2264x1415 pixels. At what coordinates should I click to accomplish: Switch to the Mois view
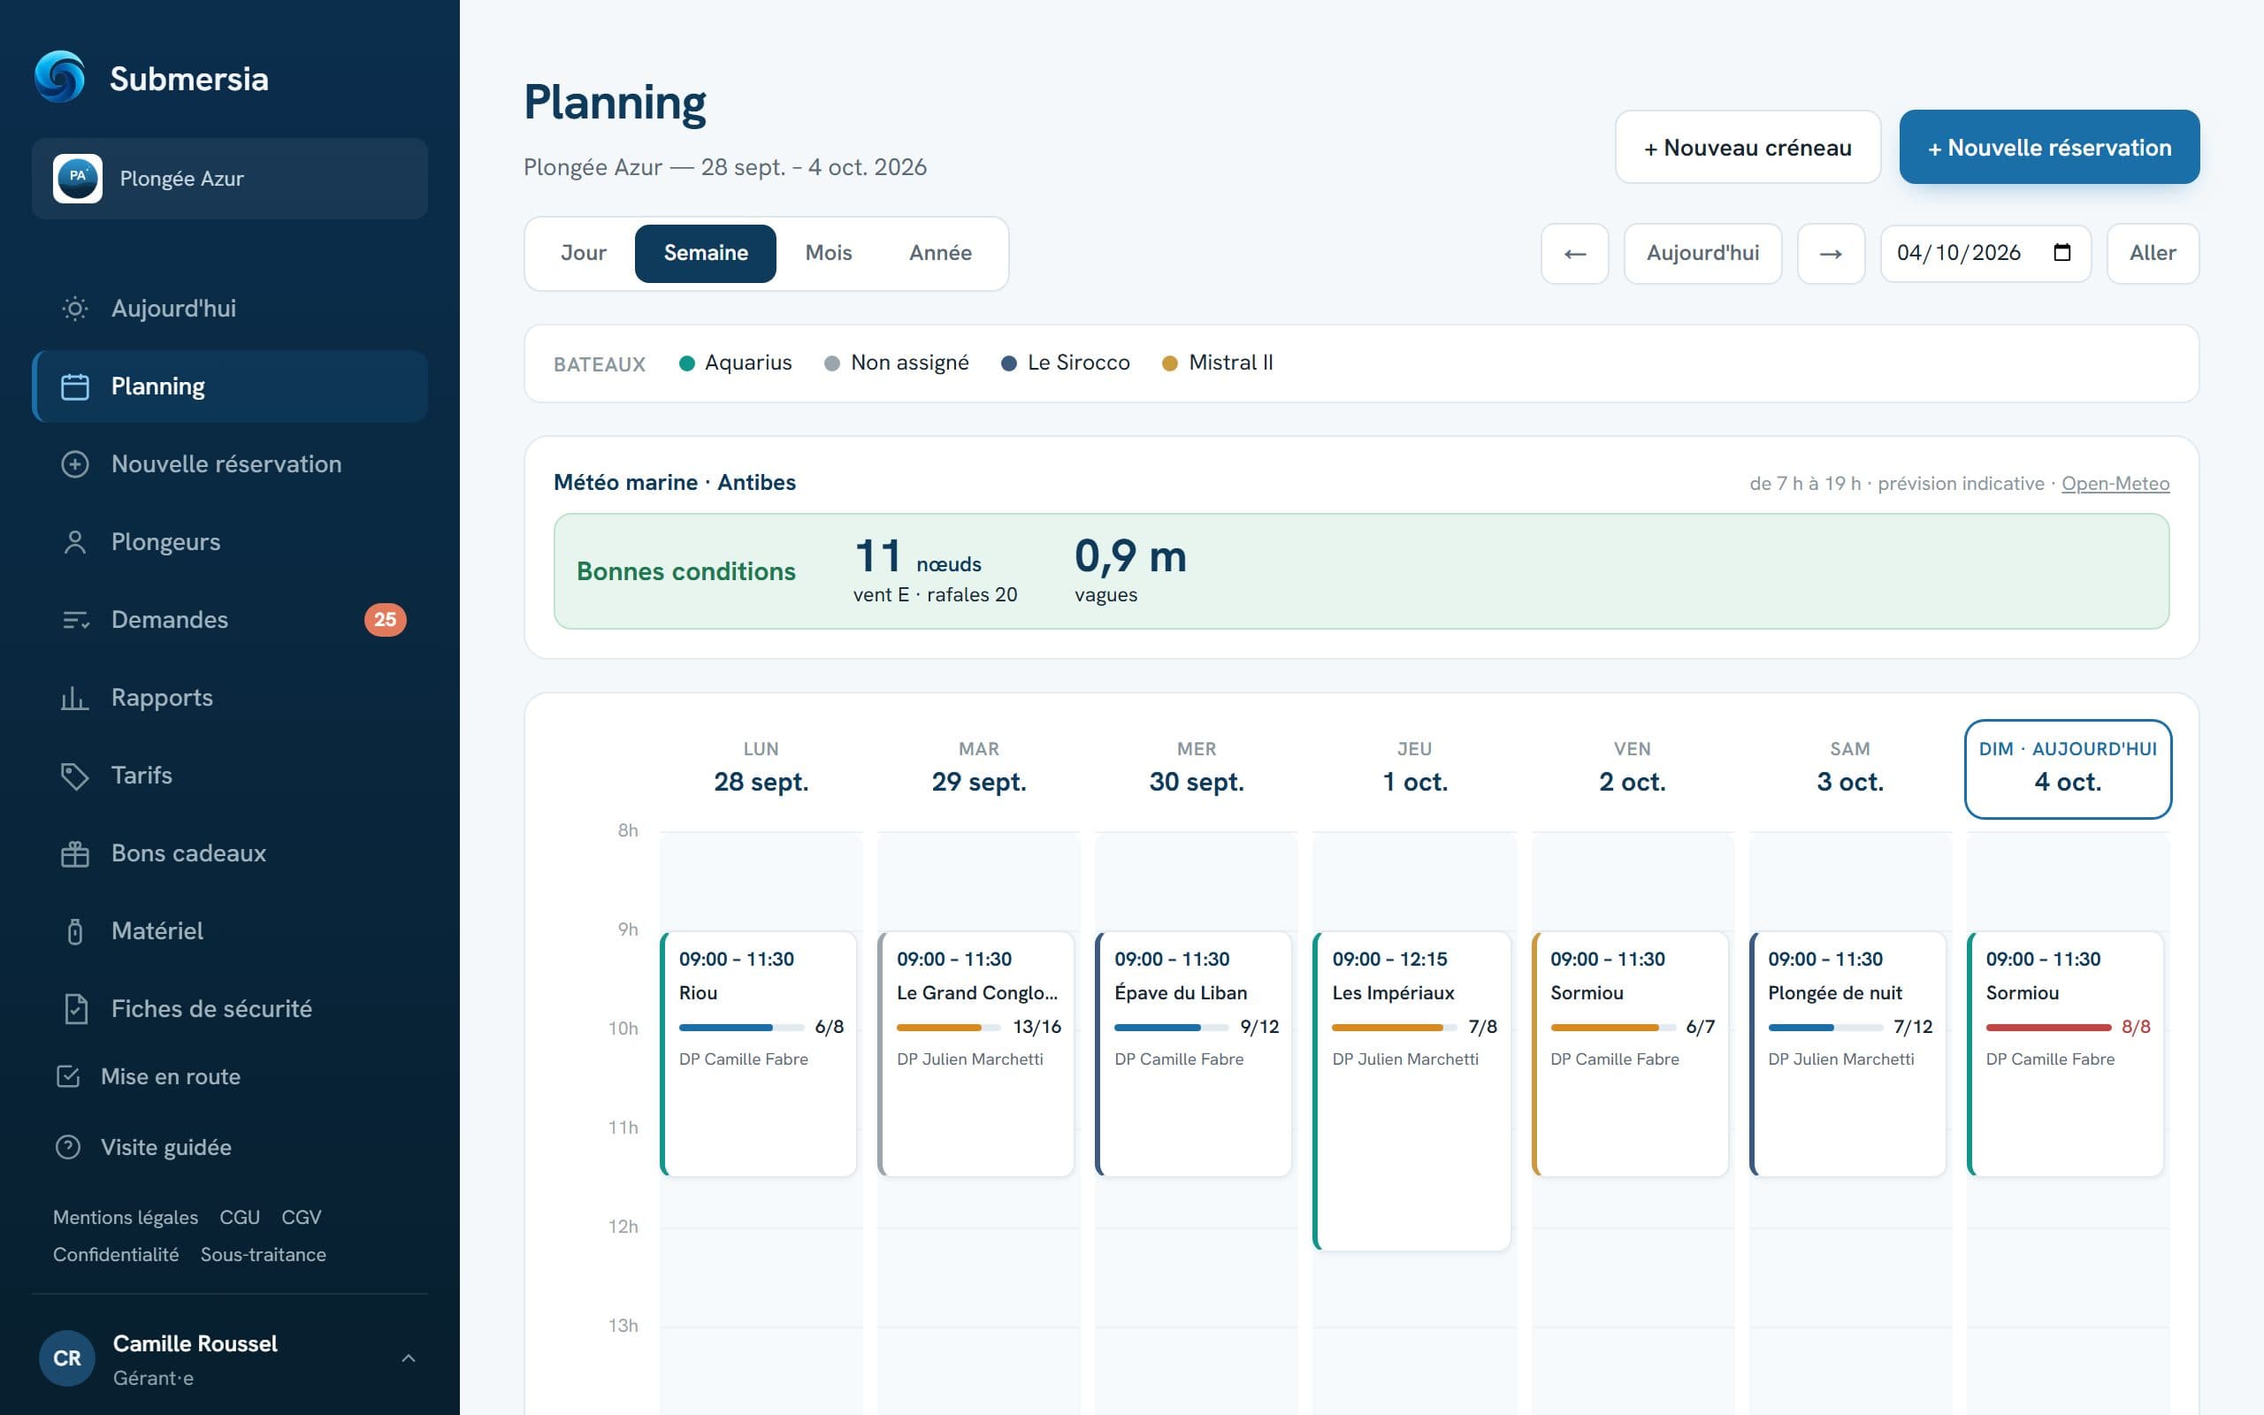829,254
